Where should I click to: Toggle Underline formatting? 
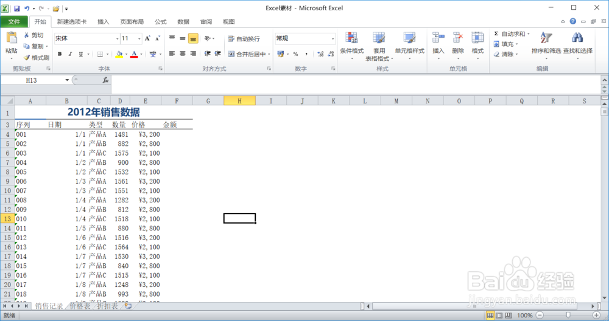coord(80,54)
